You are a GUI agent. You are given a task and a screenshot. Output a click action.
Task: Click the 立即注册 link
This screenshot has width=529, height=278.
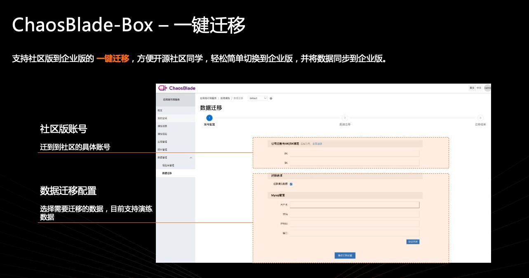pos(317,144)
